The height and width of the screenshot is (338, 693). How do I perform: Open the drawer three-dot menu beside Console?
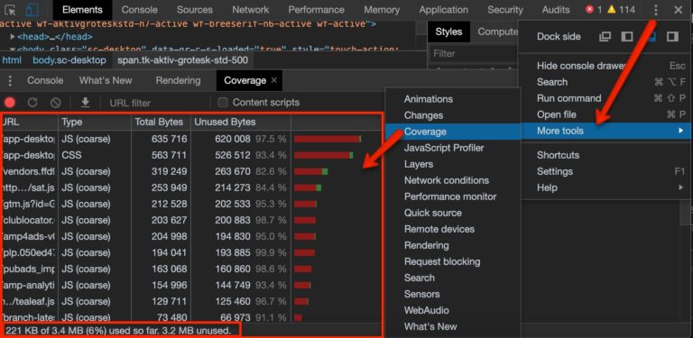pos(10,80)
